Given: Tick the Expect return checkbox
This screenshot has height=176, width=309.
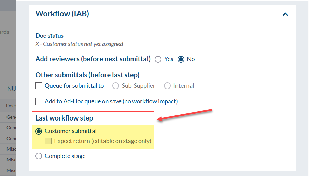Looking at the screenshot, I should pyautogui.click(x=48, y=141).
